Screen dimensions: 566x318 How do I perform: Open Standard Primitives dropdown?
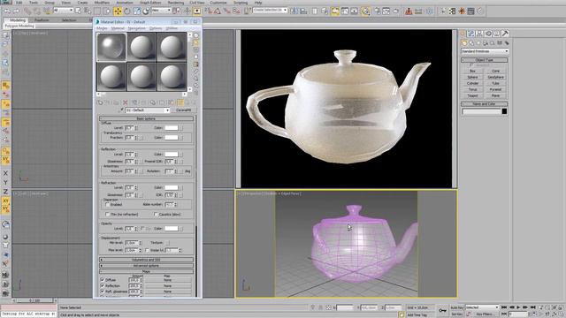[x=485, y=51]
